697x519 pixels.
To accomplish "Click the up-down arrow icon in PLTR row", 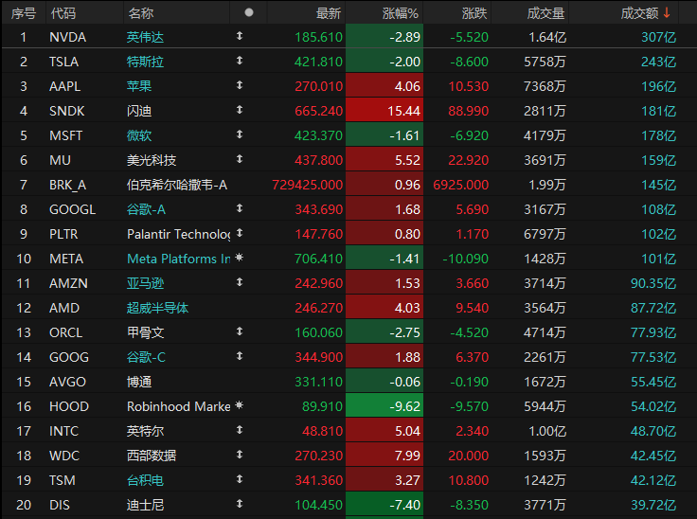I will point(240,233).
